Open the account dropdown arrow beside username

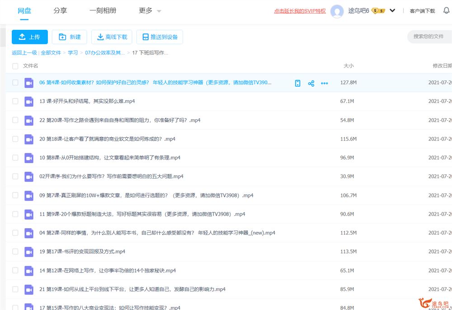392,11
